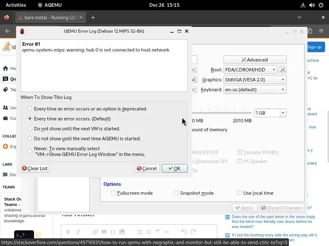This screenshot has width=329, height=246.
Task: Click the Companies briefcase icon in sidebar
Action: pos(5,118)
